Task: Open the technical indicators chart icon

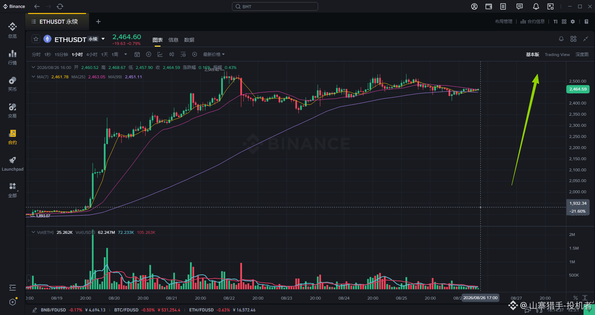Action: coord(160,55)
